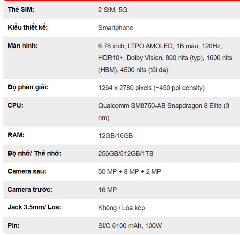Select the "16 MP" front camera value
240x235 pixels.
tap(108, 190)
